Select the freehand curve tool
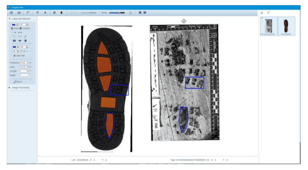 click(x=25, y=36)
